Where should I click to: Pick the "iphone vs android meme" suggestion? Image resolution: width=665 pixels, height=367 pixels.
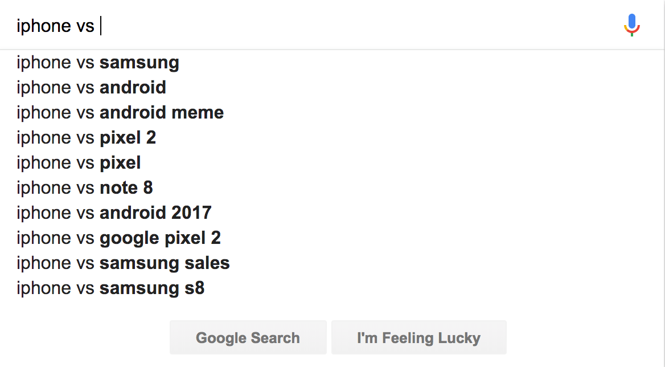coord(120,112)
